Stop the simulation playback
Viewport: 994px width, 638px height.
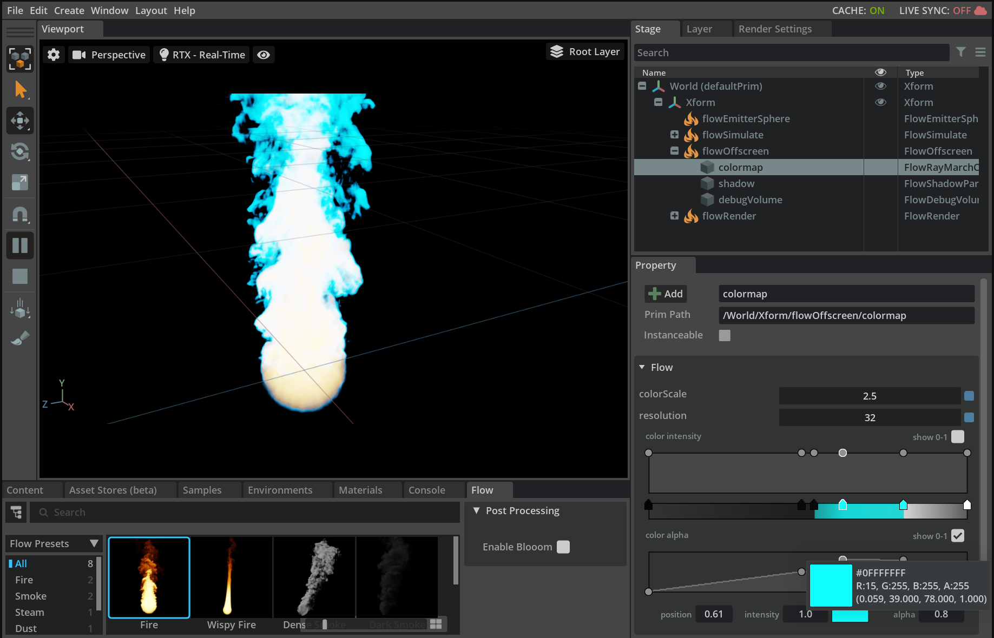tap(20, 276)
